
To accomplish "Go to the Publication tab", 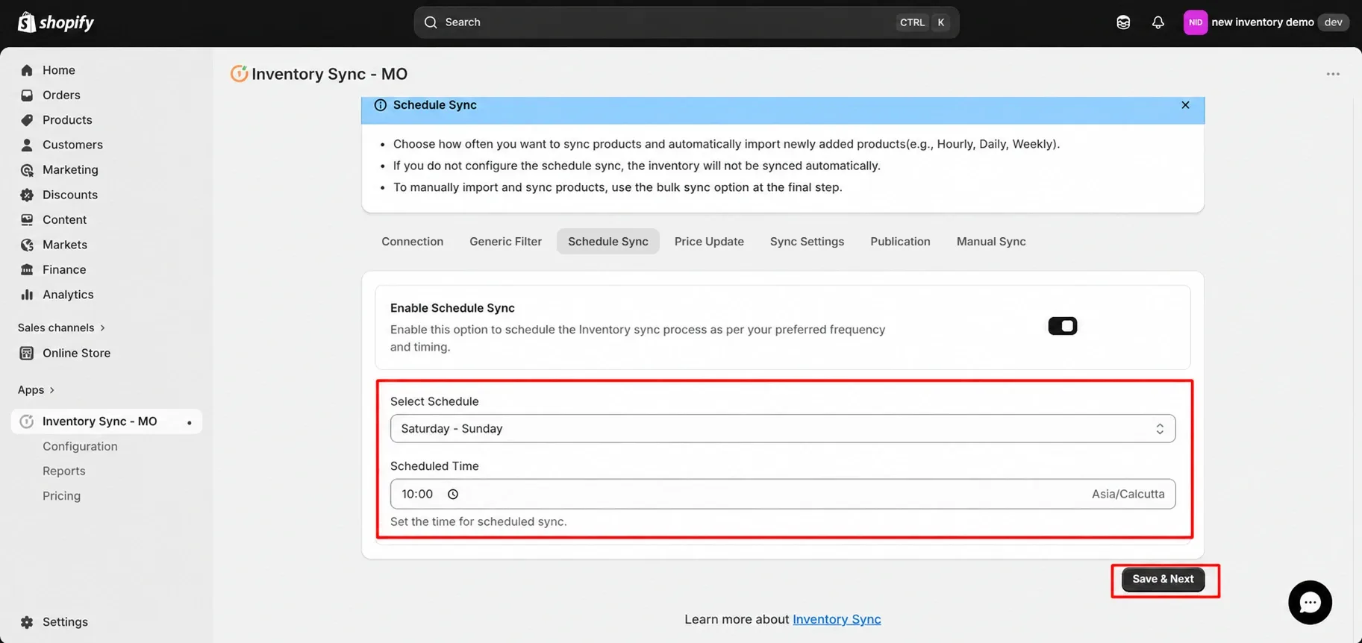I will [900, 242].
